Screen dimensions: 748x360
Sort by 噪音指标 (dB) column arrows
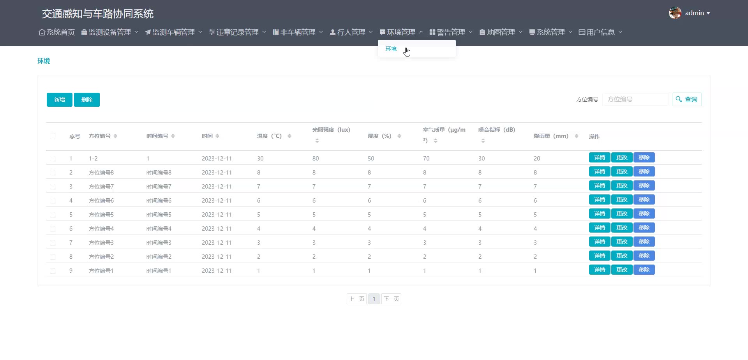pyautogui.click(x=483, y=141)
